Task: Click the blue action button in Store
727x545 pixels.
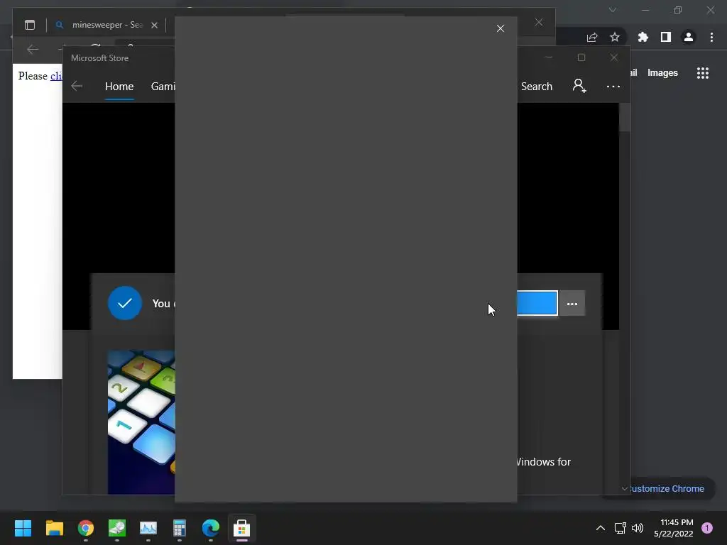Action: click(x=537, y=303)
